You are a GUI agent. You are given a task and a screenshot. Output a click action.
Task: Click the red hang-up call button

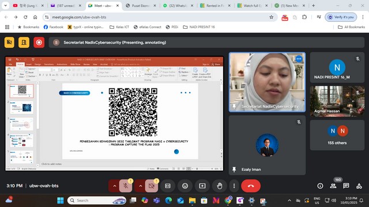(x=251, y=186)
